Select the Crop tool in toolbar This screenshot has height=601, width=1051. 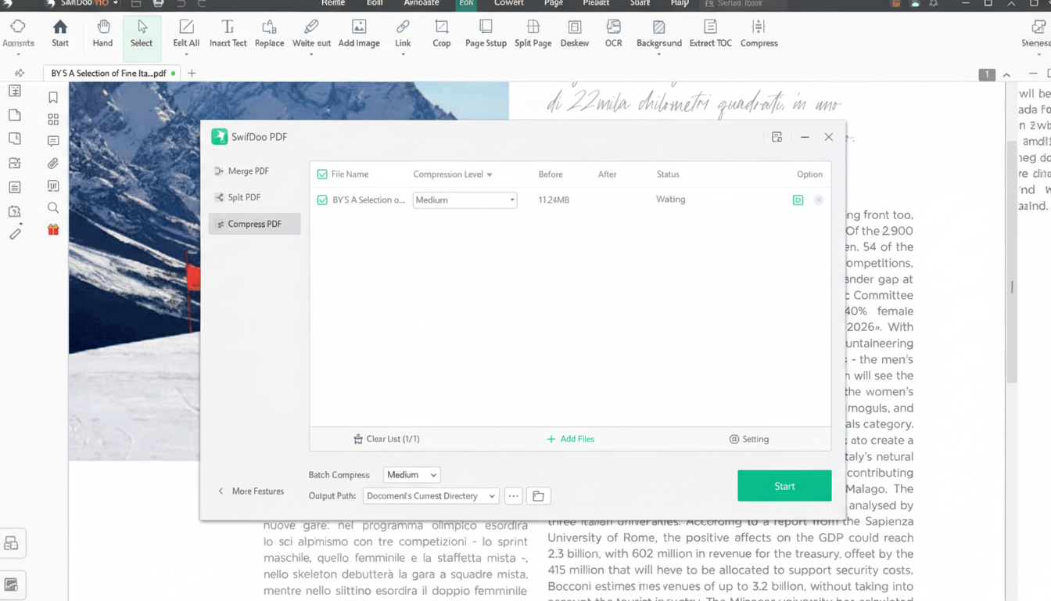click(441, 33)
